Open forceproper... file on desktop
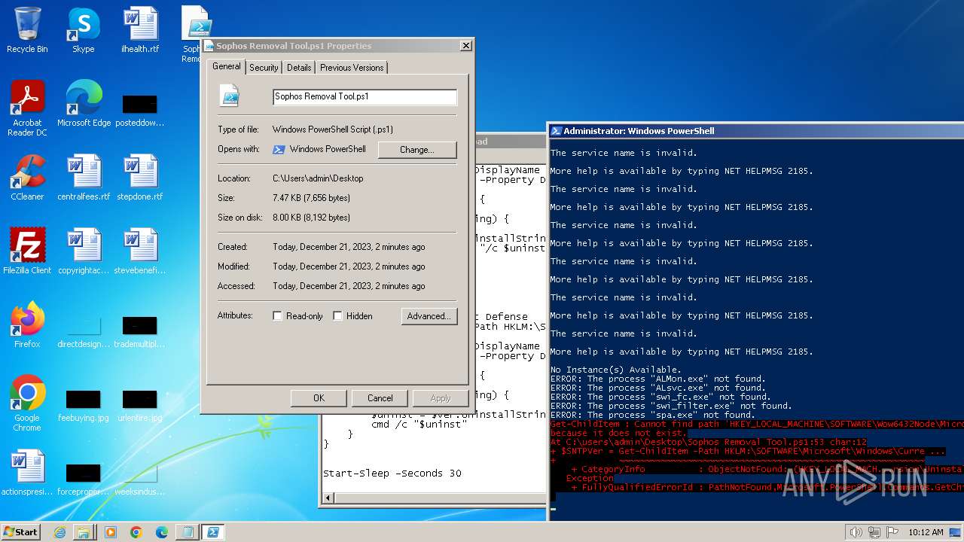964x542 pixels. tap(84, 479)
